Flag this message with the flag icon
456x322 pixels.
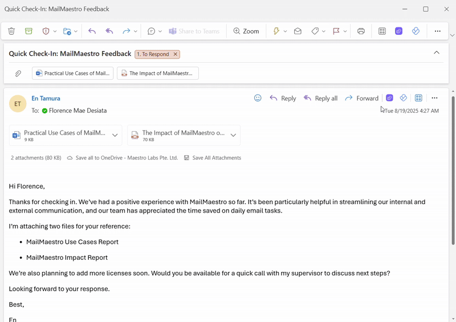click(336, 31)
